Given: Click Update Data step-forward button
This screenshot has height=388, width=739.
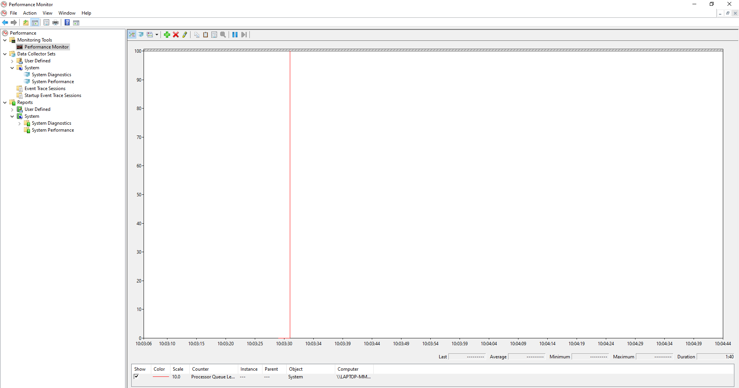Looking at the screenshot, I should pyautogui.click(x=244, y=35).
